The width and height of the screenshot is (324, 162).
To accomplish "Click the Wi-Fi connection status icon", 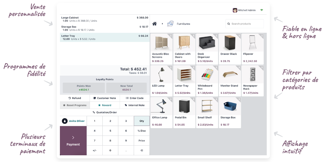I will click(261, 10).
